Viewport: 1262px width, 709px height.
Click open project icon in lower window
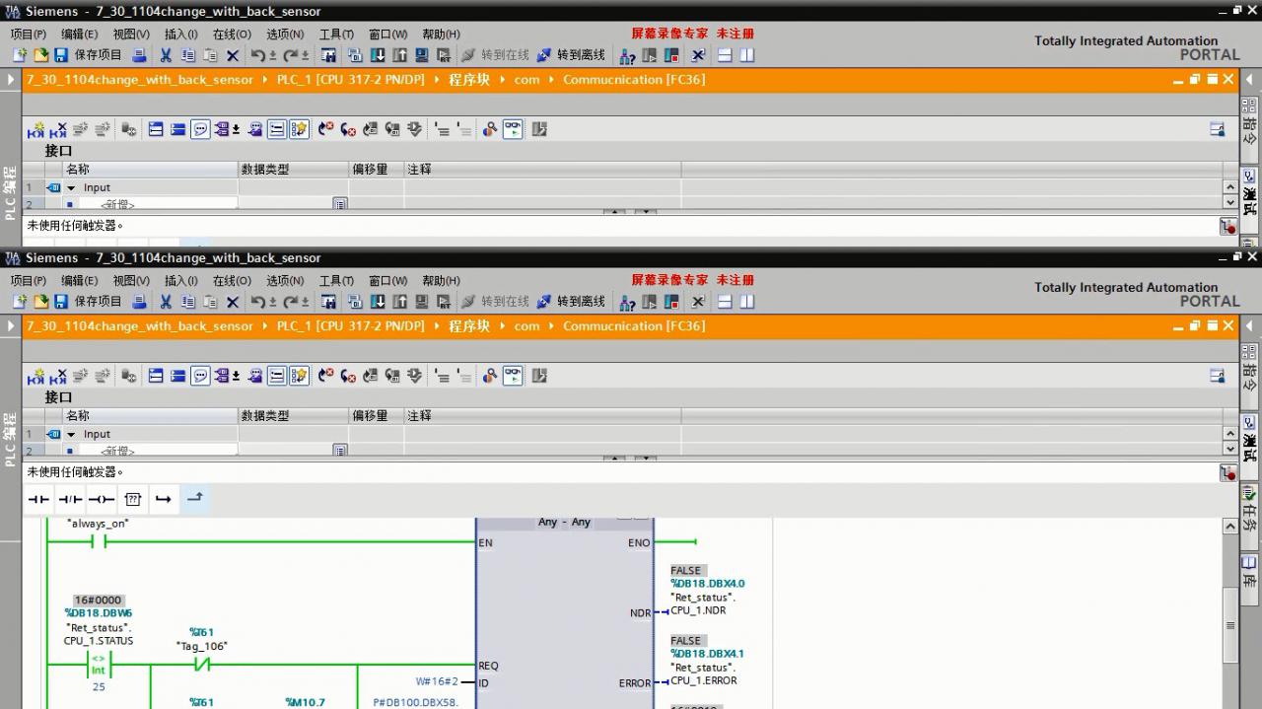pos(40,302)
